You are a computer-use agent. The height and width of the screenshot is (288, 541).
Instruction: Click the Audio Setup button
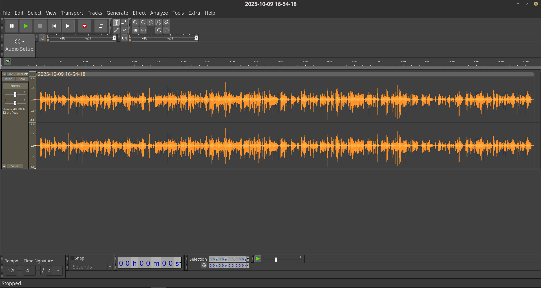[19, 46]
